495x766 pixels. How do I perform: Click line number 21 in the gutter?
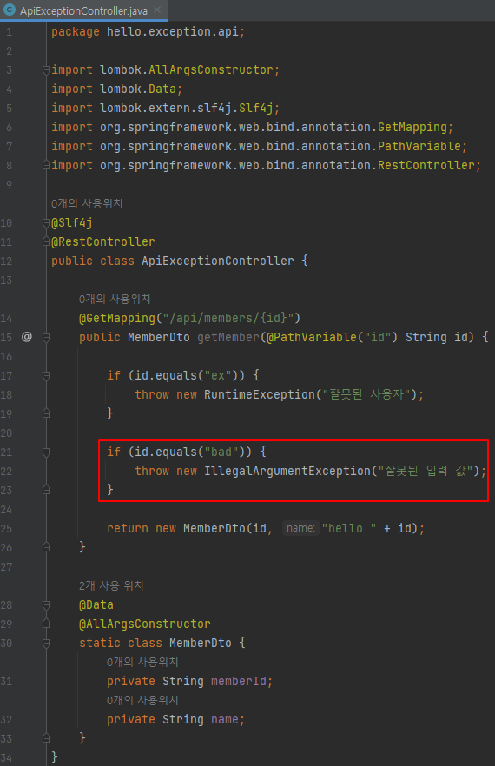pos(6,452)
